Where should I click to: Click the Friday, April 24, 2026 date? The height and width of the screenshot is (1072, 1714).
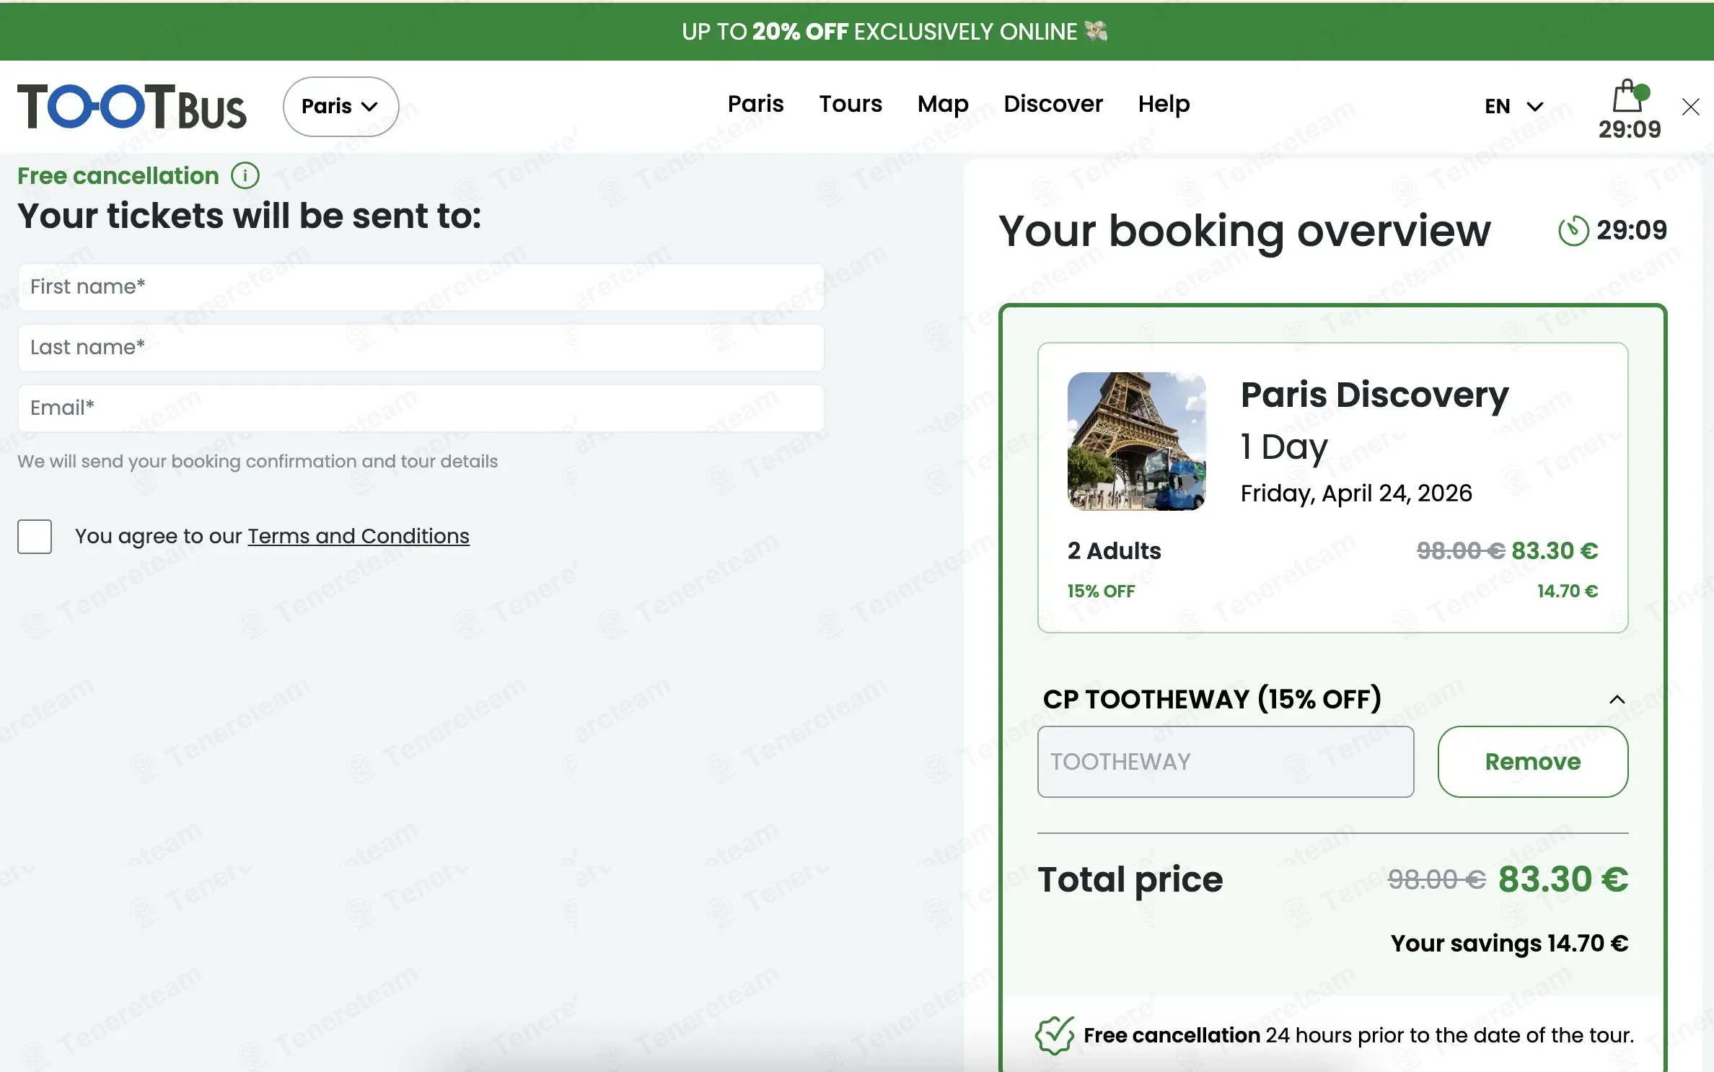click(x=1356, y=493)
